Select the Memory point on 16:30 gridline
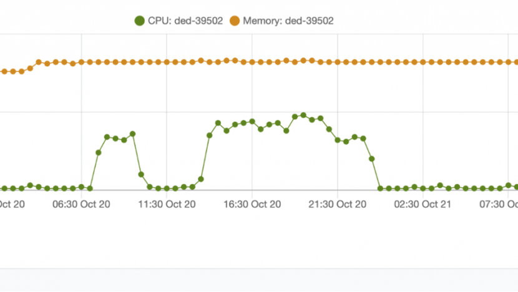The image size is (518, 292). point(252,62)
